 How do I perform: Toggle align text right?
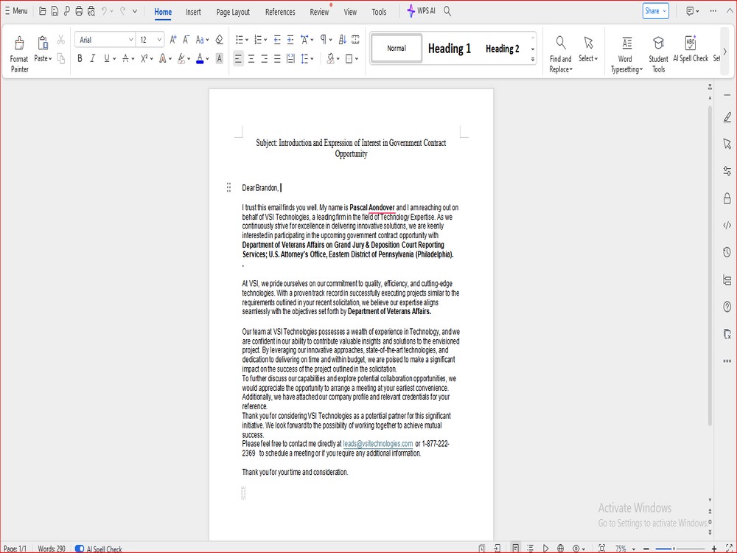click(264, 59)
